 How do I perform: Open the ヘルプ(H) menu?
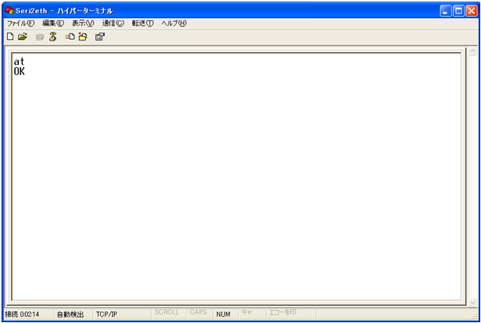click(x=173, y=23)
